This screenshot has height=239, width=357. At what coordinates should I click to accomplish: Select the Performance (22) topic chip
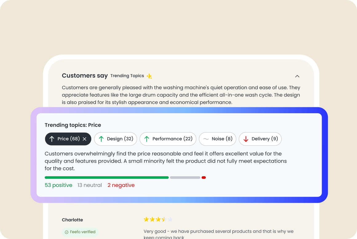[x=168, y=139]
